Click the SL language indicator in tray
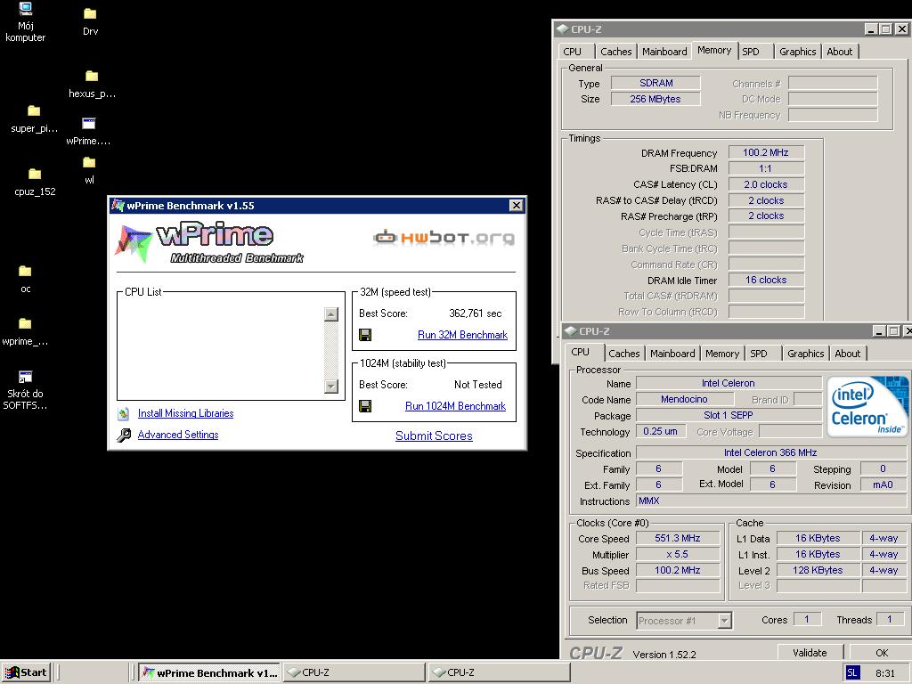This screenshot has height=684, width=912. [852, 673]
